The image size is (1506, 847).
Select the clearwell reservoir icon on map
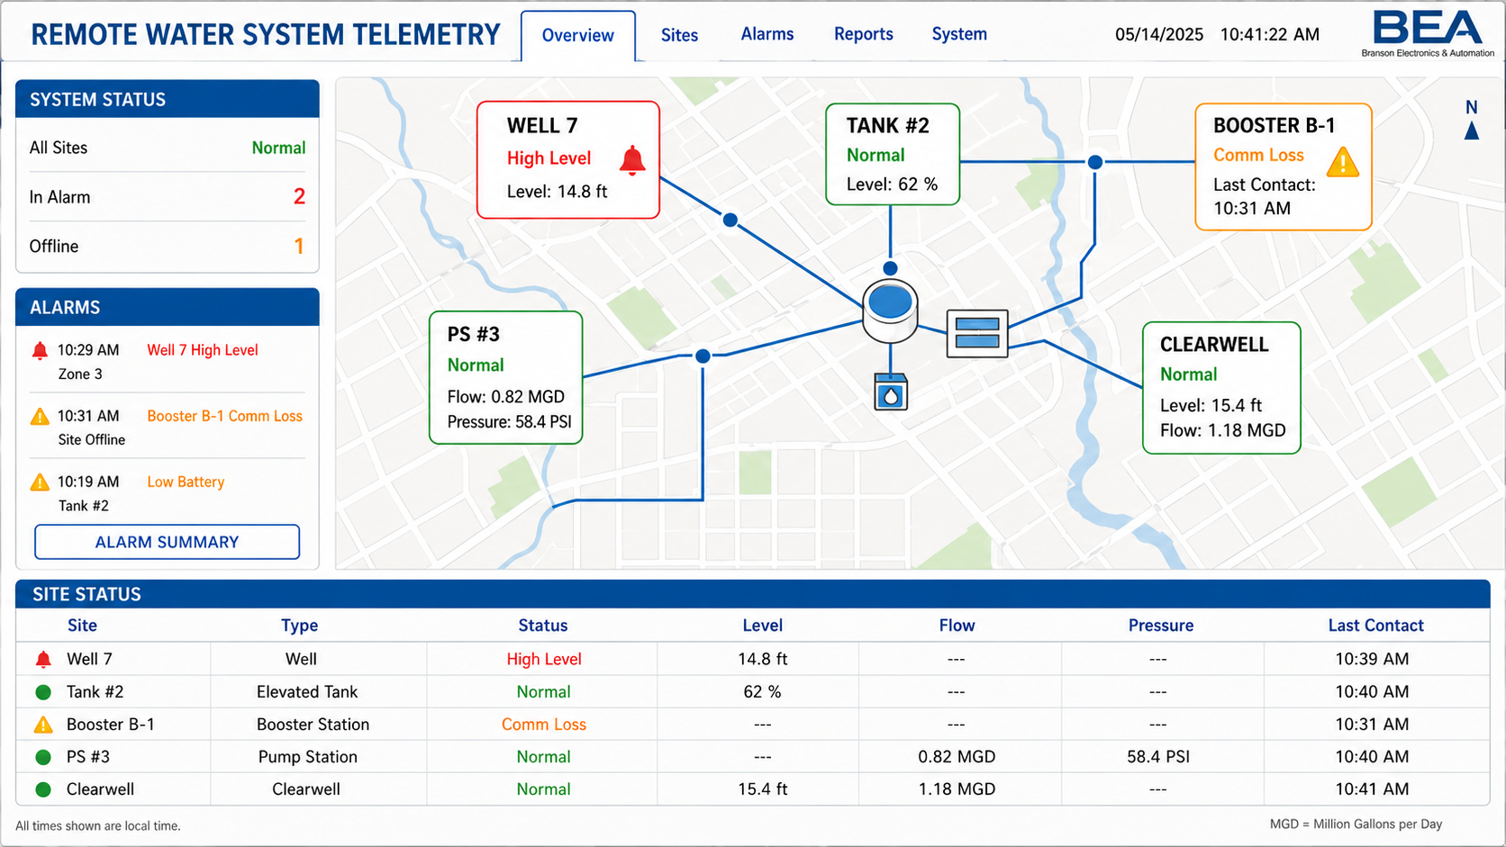pyautogui.click(x=977, y=334)
